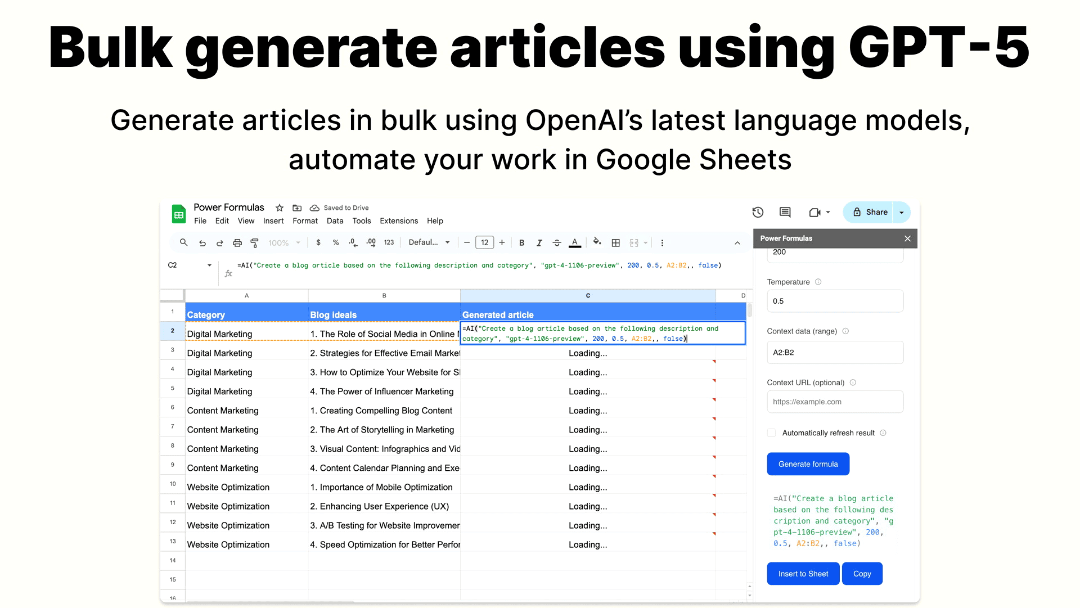
Task: Click the Meet camera icon
Action: 814,212
